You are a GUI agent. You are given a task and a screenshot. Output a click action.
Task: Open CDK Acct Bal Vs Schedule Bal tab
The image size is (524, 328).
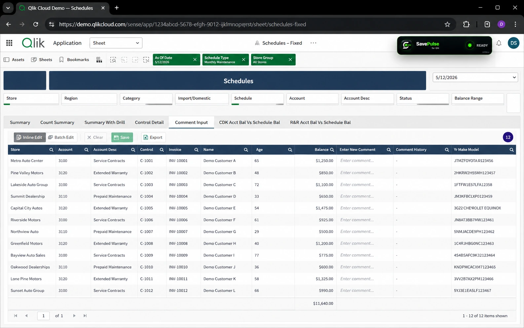249,123
